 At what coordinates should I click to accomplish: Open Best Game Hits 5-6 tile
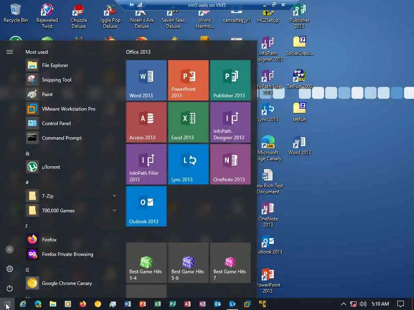[188, 263]
